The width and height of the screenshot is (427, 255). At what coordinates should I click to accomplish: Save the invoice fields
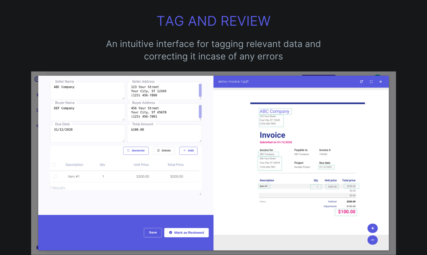coord(153,233)
